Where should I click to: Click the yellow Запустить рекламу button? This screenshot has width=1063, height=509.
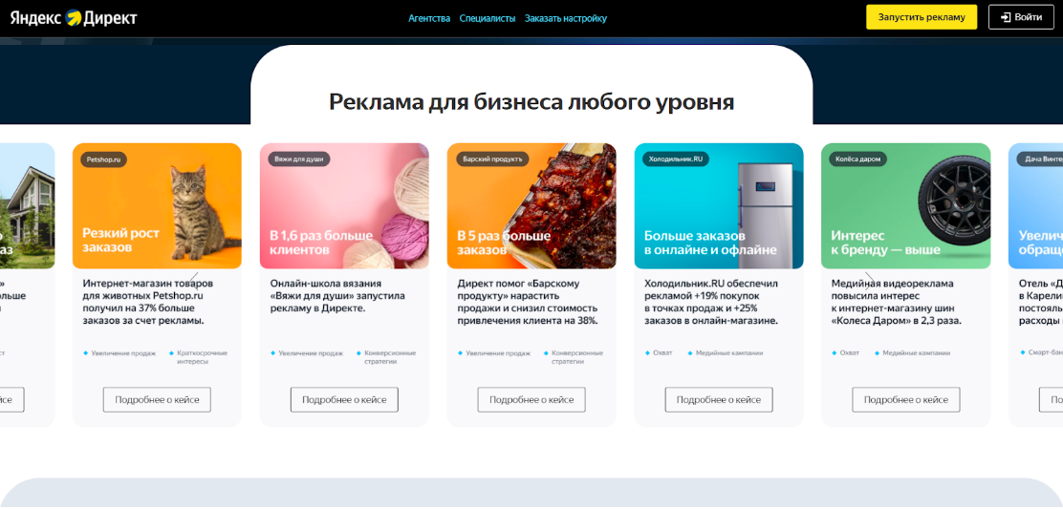pyautogui.click(x=922, y=17)
